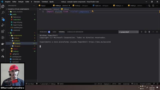The height and width of the screenshot is (90, 160).
Task: Open the timeline/clock icon in activity bar
Action: click(3, 38)
